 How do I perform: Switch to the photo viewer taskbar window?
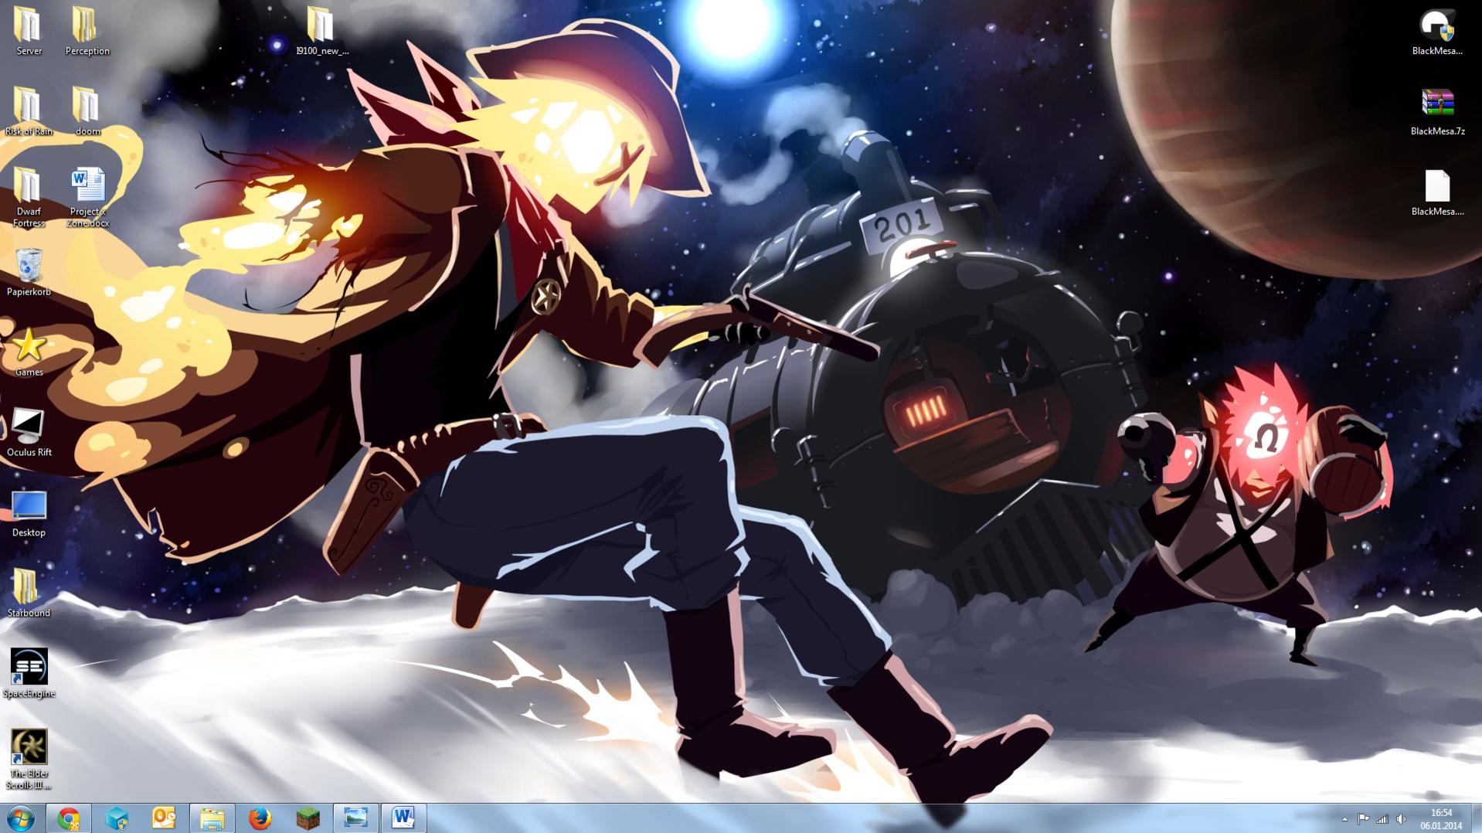point(355,818)
